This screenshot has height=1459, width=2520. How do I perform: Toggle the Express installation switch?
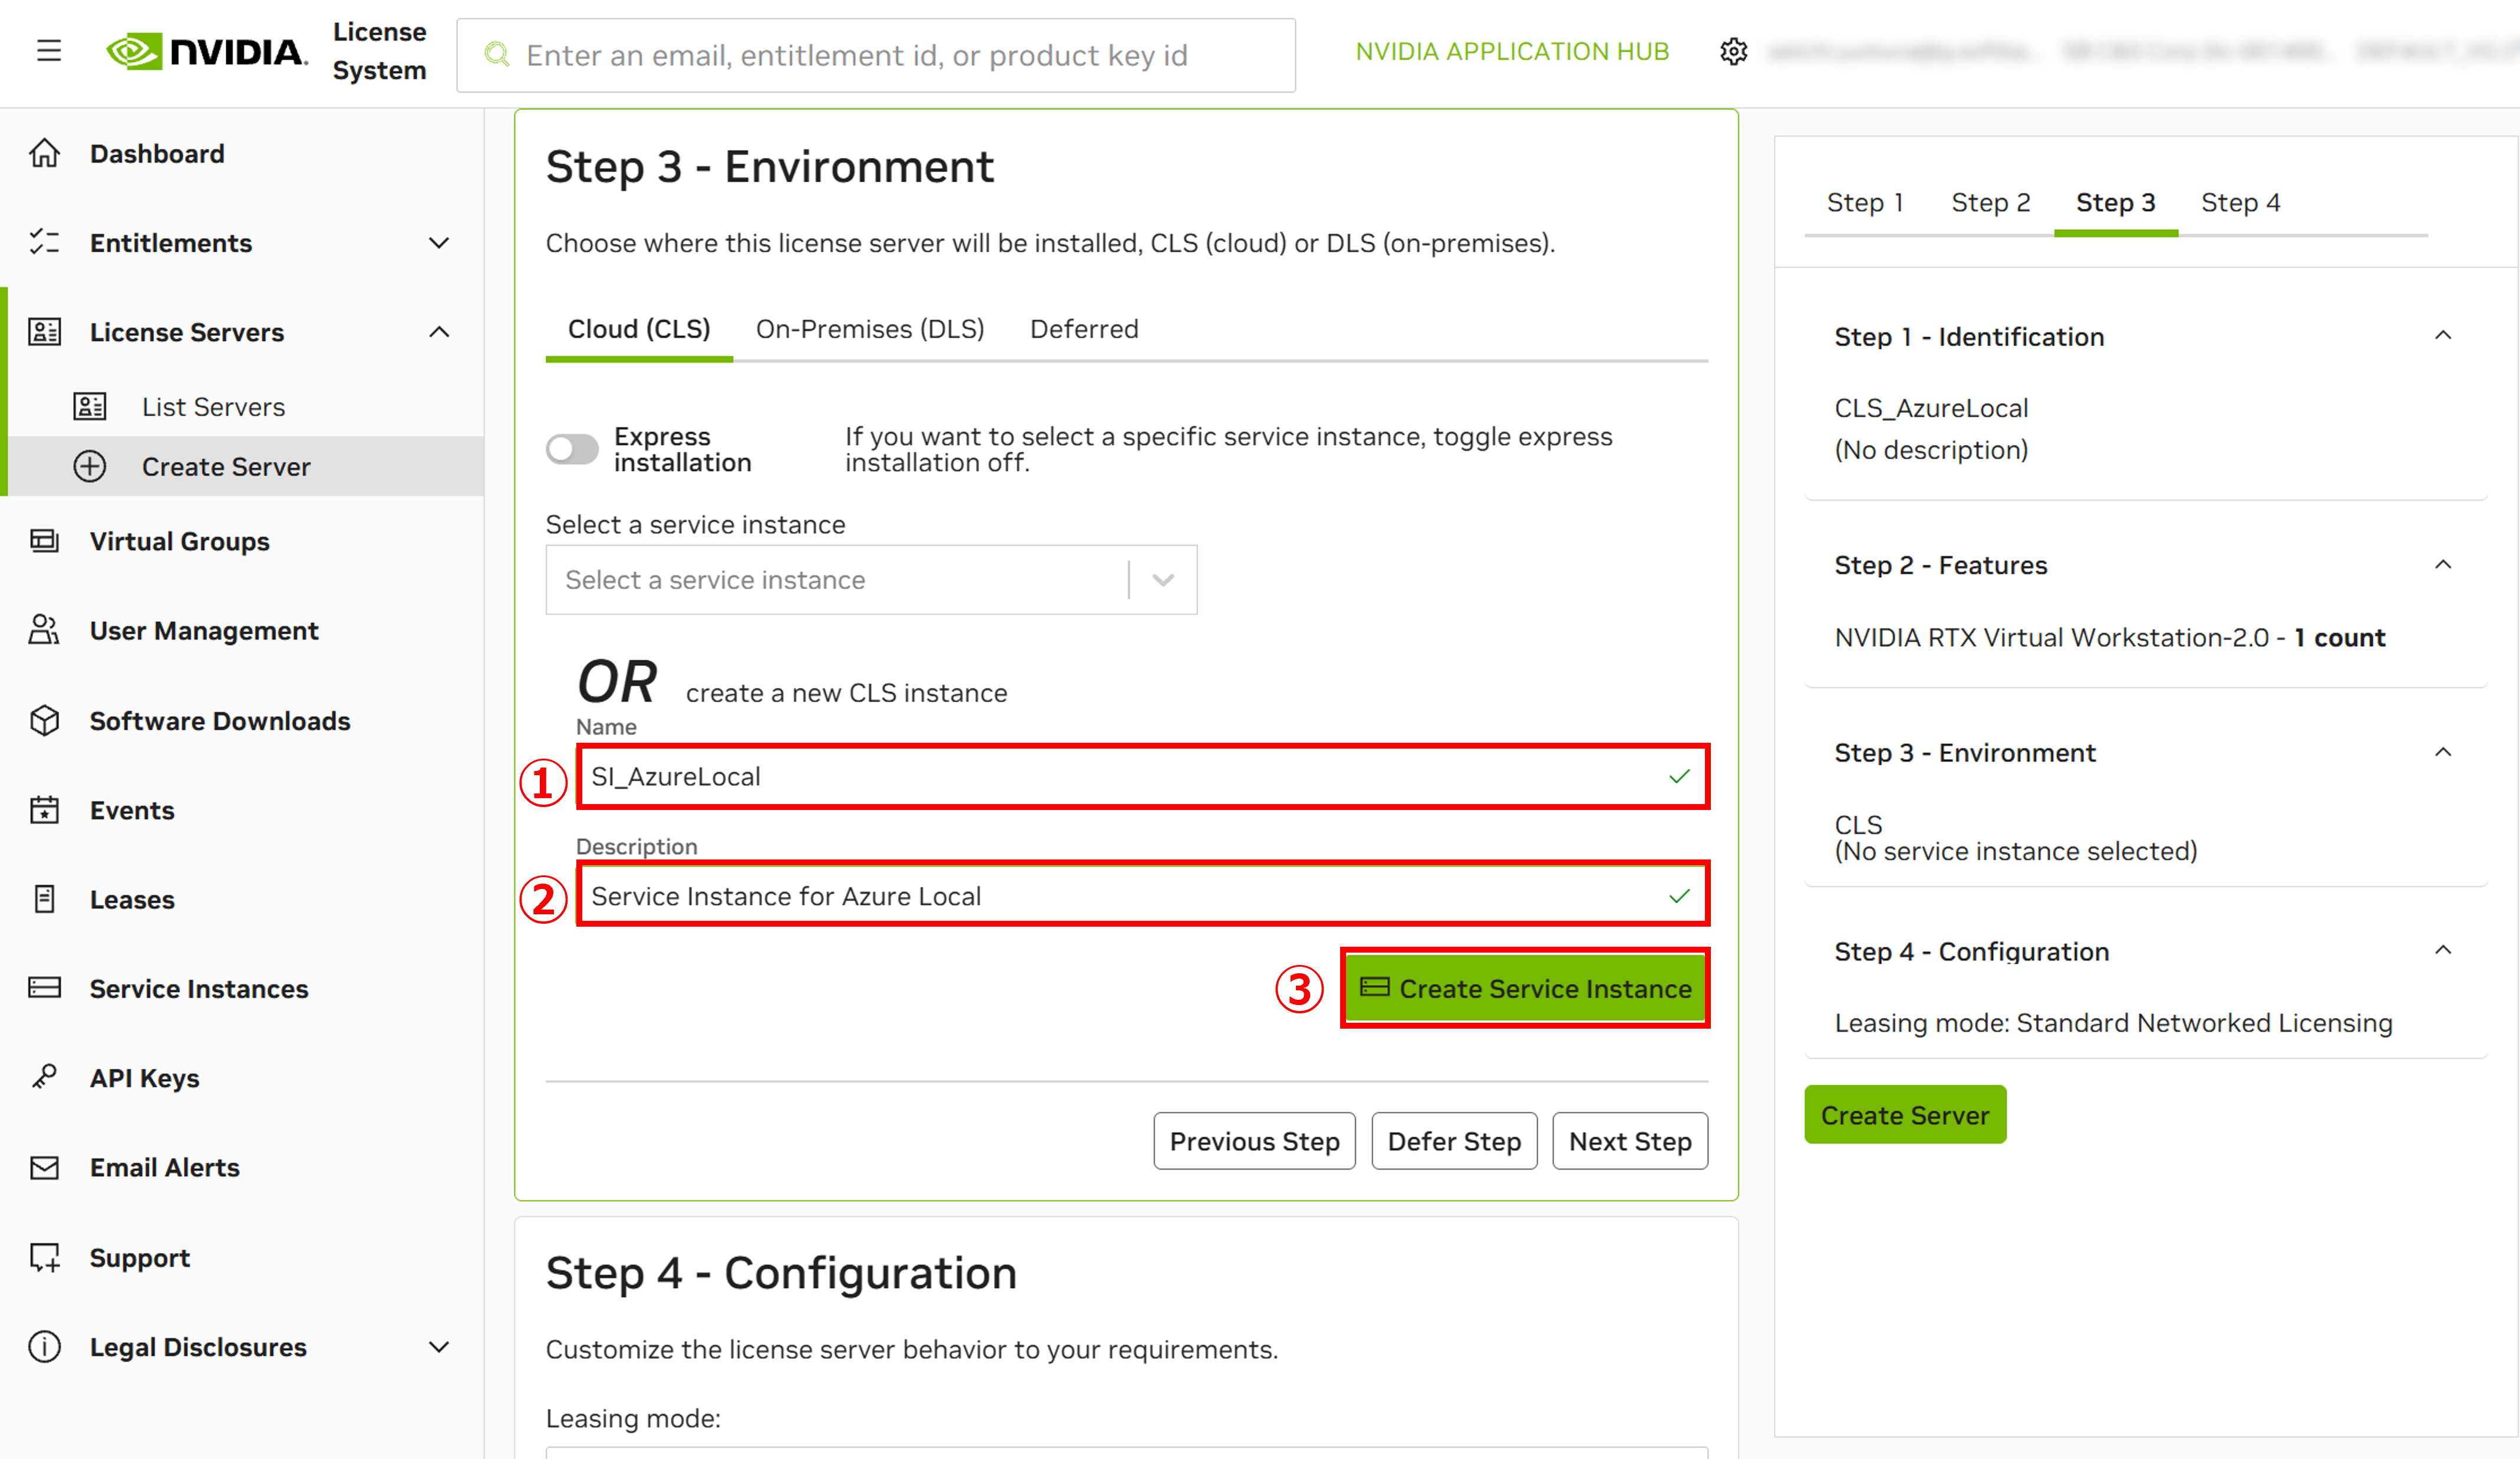tap(572, 449)
